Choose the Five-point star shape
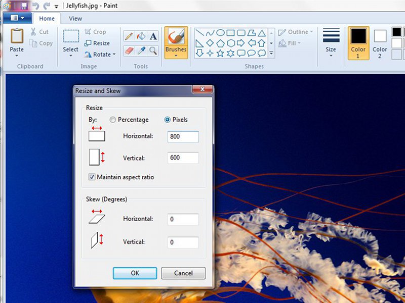Viewport: 405px width, 303px height. click(220, 54)
